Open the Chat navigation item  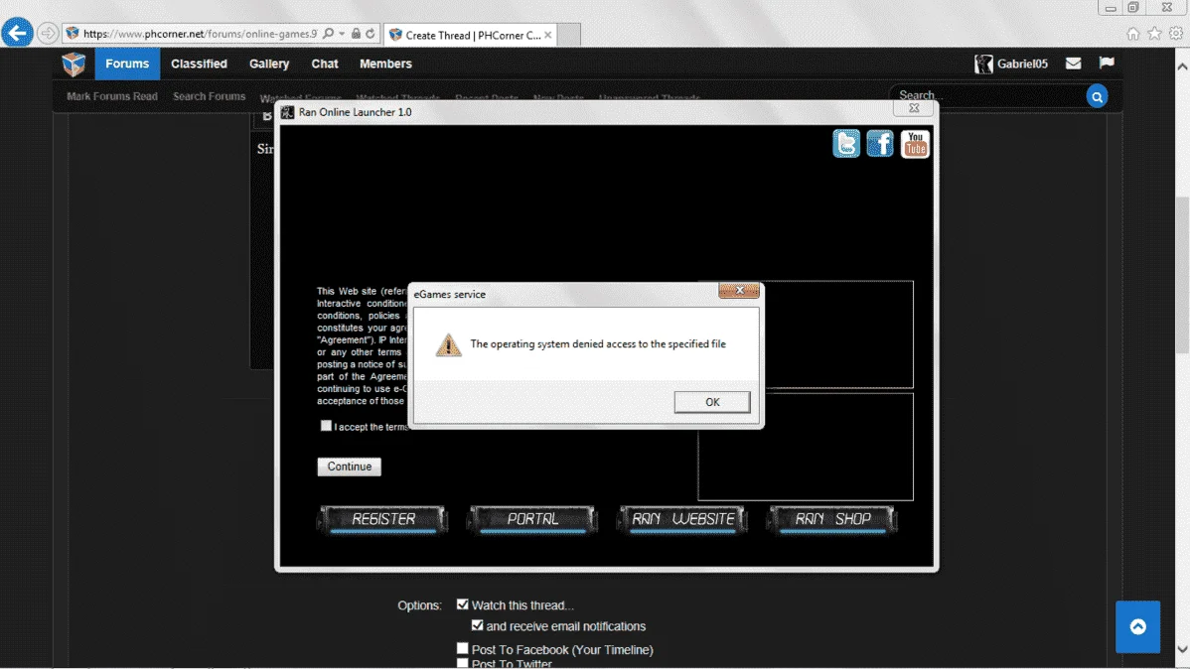pyautogui.click(x=325, y=64)
